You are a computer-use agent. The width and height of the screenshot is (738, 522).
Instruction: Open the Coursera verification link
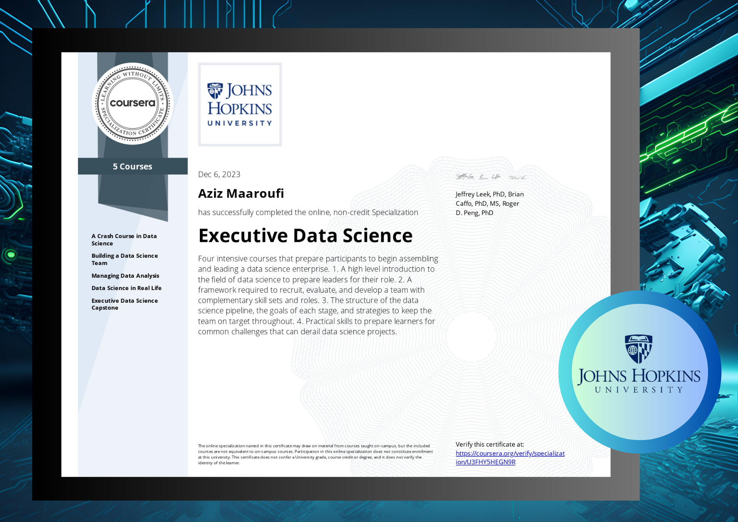coord(510,458)
